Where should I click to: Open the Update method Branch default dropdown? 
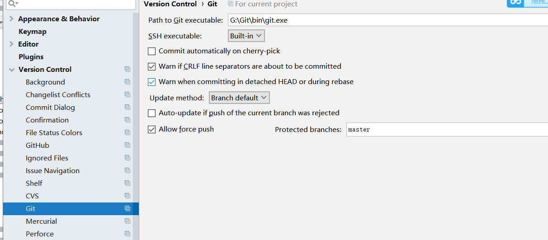pyautogui.click(x=240, y=98)
